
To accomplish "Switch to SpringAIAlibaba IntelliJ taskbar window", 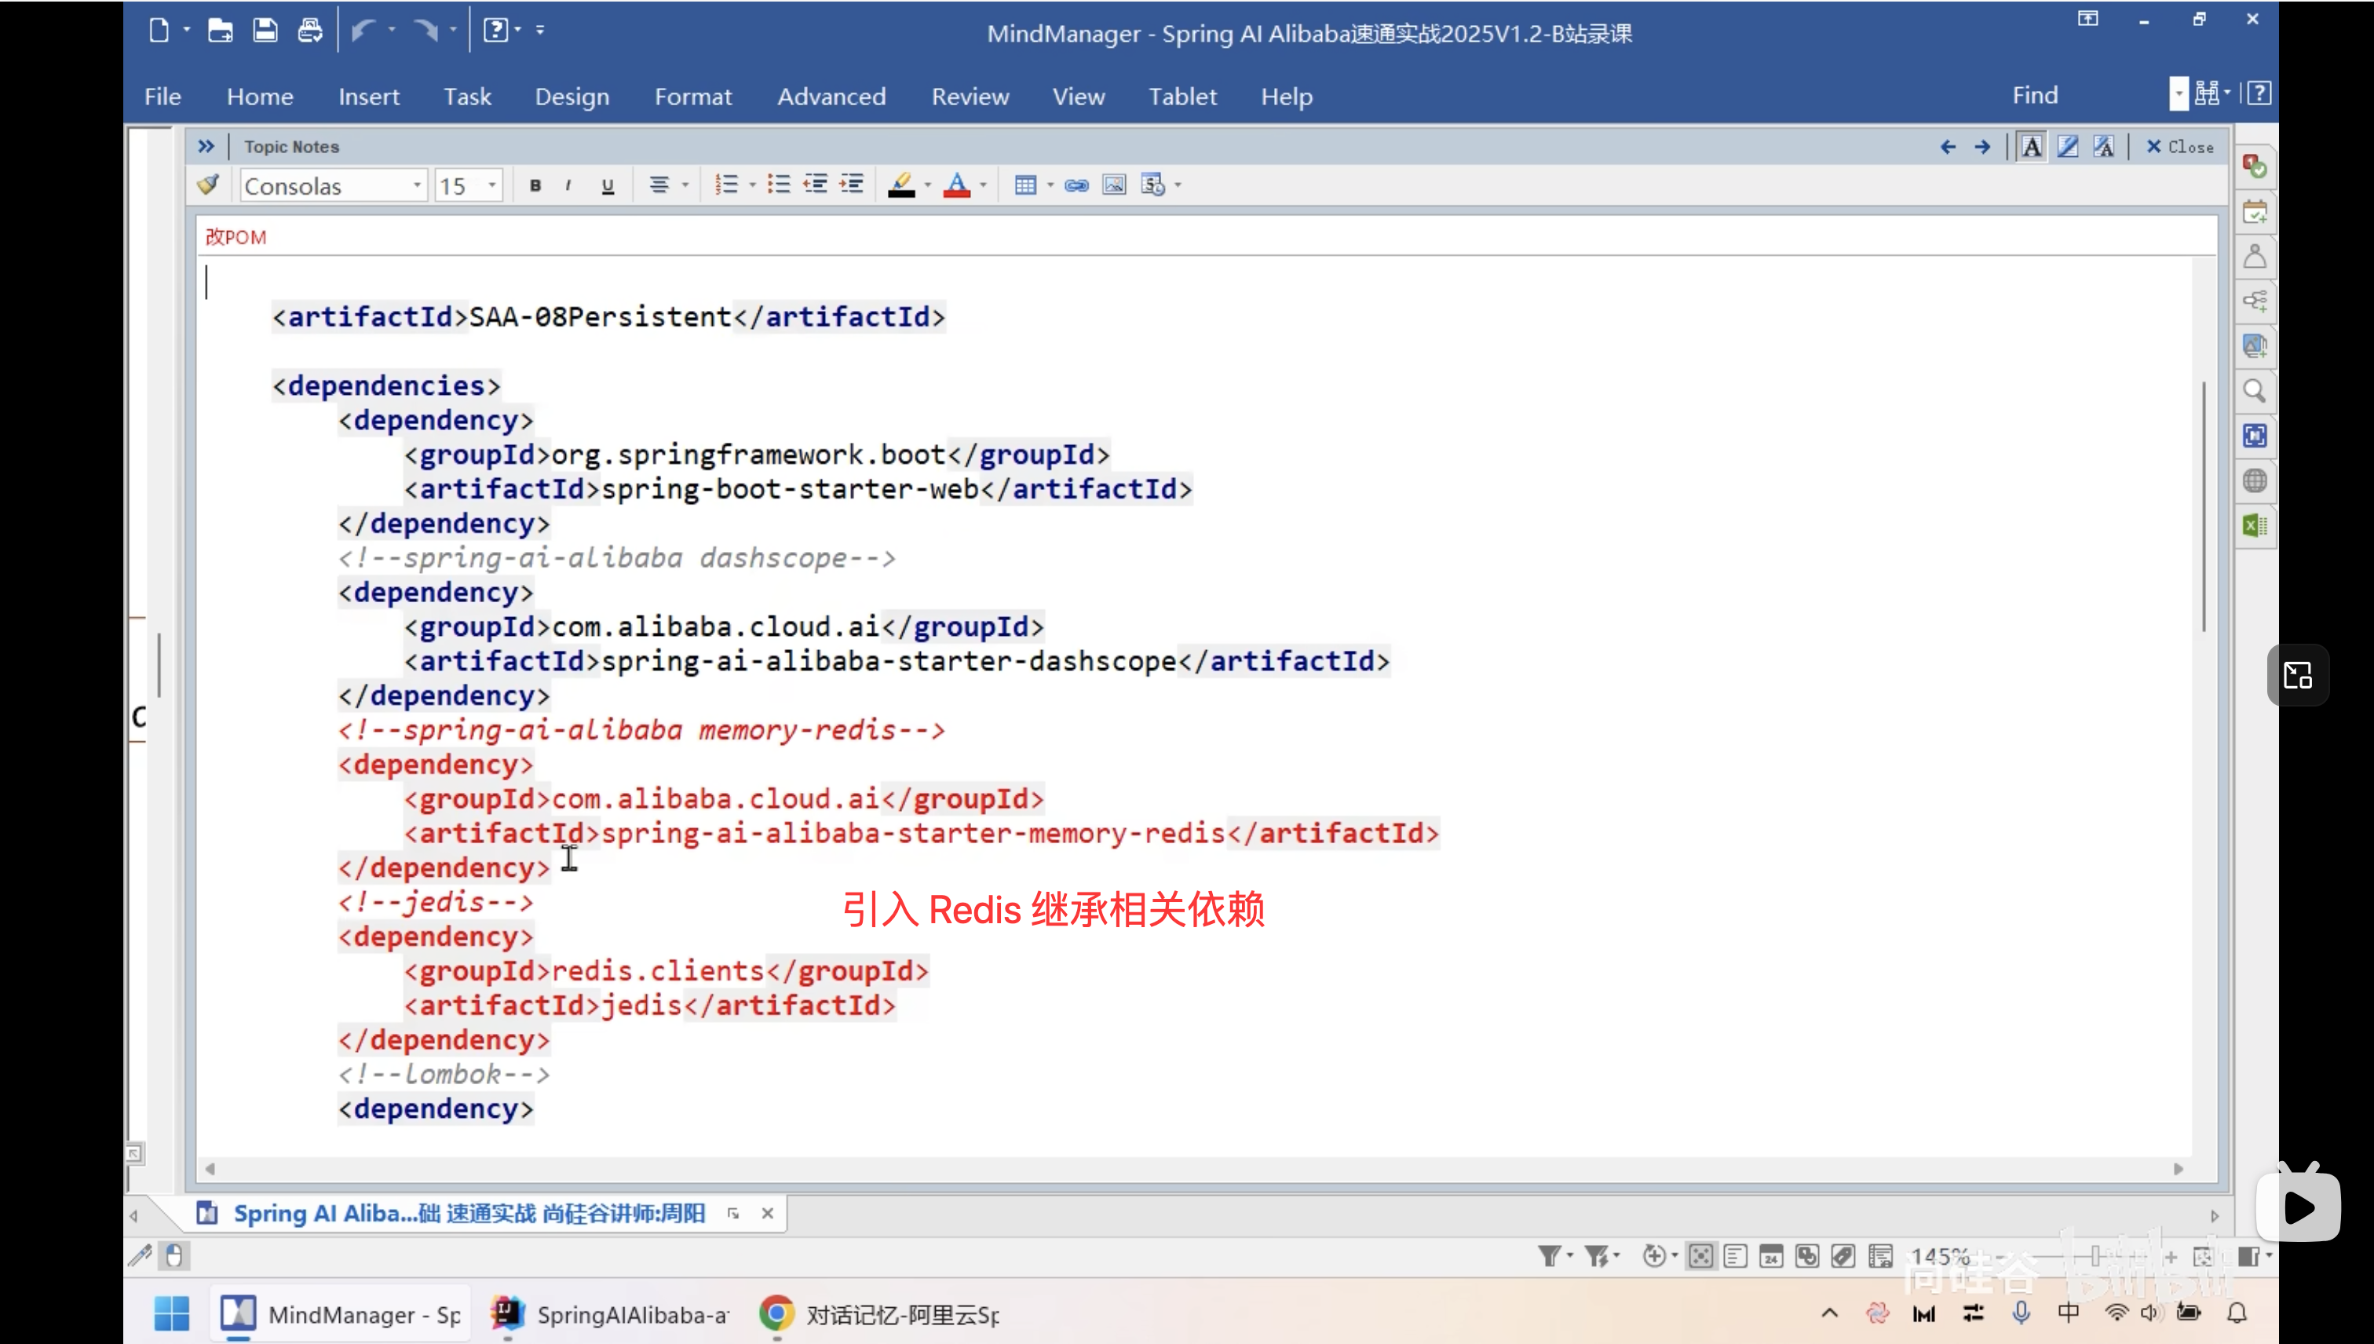I will pos(609,1313).
